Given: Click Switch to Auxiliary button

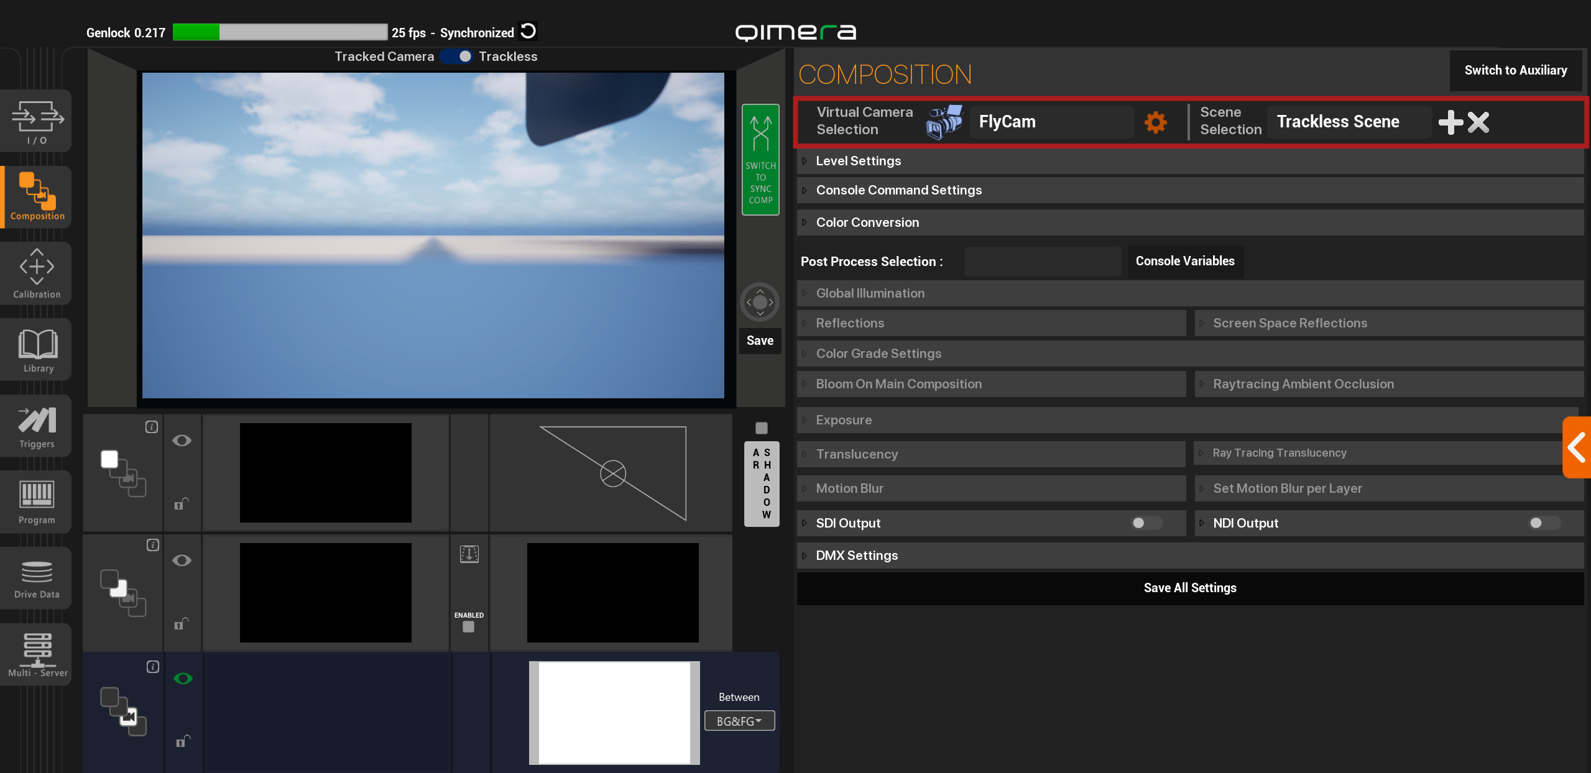Looking at the screenshot, I should click(x=1515, y=70).
